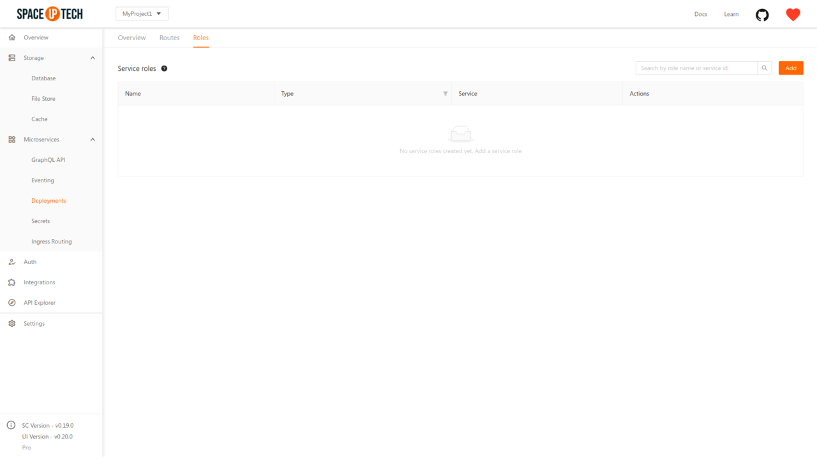Open the Learn link
Image resolution: width=817 pixels, height=459 pixels.
pyautogui.click(x=731, y=14)
